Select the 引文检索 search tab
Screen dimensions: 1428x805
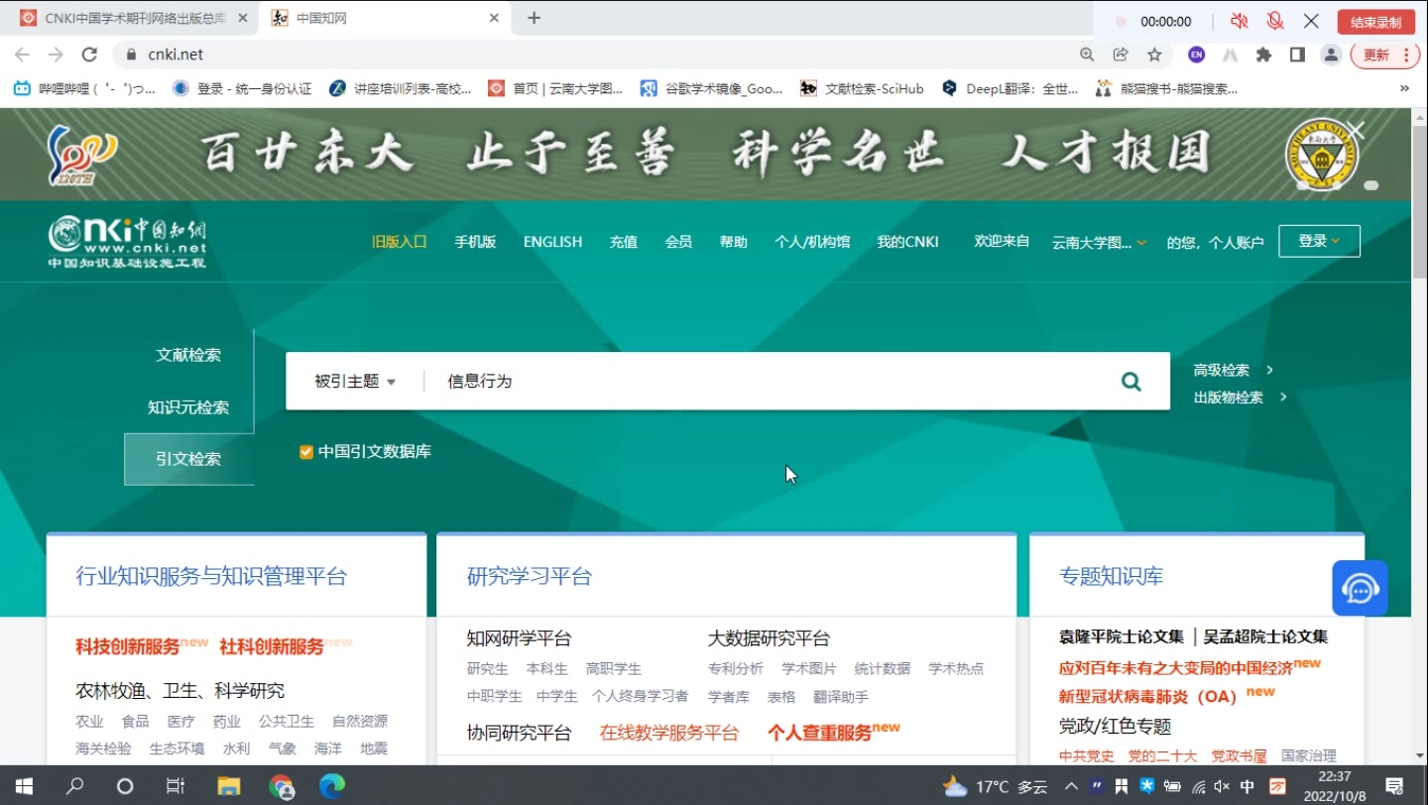[x=188, y=459]
